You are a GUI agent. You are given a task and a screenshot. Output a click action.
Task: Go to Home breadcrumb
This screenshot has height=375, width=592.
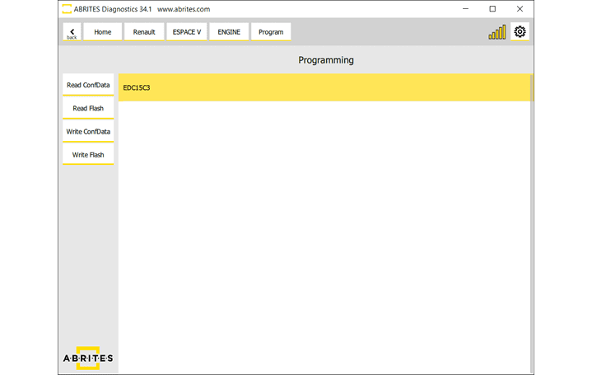point(103,32)
